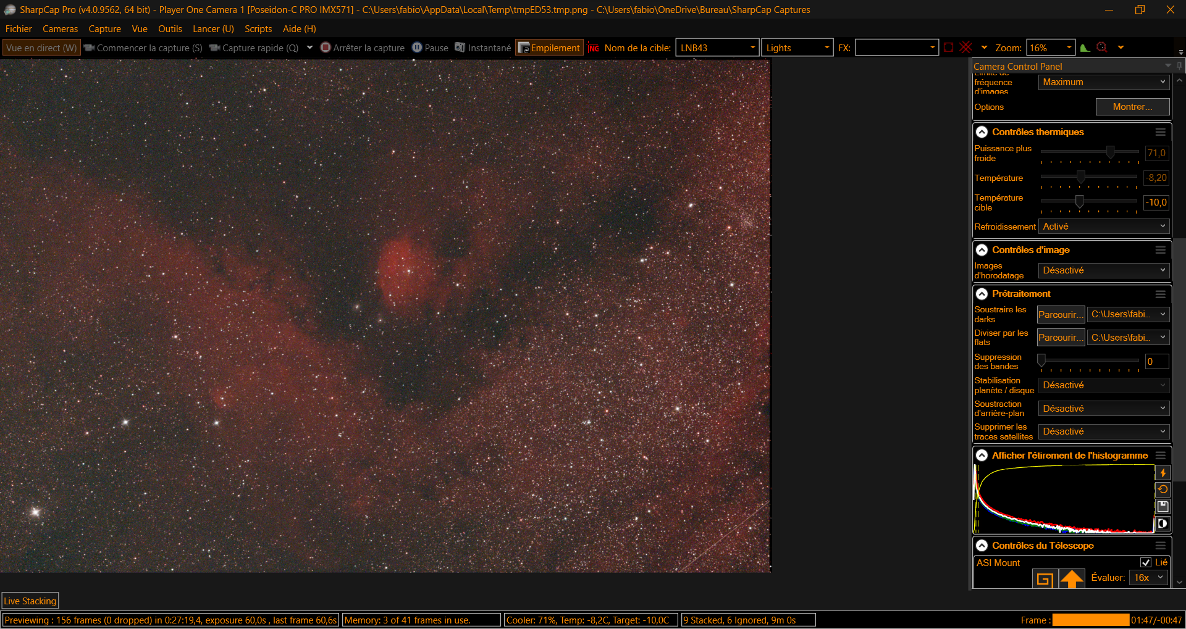Browse for flats with Parcourir button
Image resolution: width=1186 pixels, height=629 pixels.
coord(1061,338)
